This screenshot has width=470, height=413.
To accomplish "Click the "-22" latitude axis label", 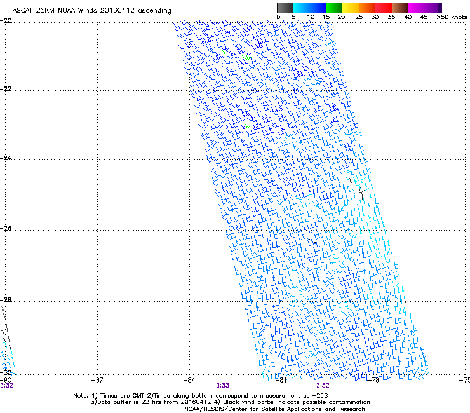I will 6,89.
